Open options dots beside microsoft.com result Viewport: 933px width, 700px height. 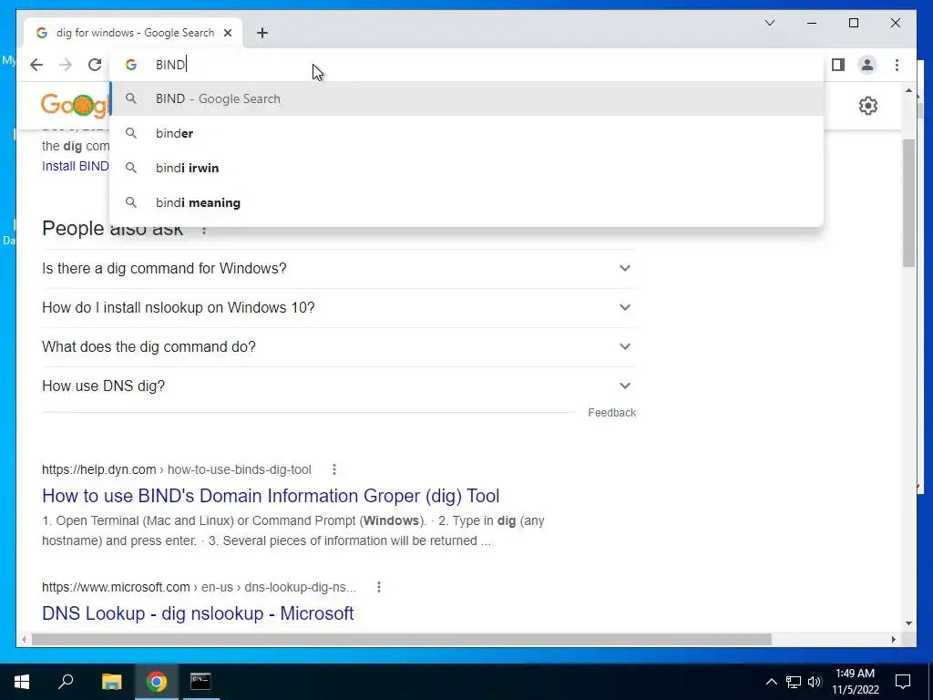pos(379,588)
